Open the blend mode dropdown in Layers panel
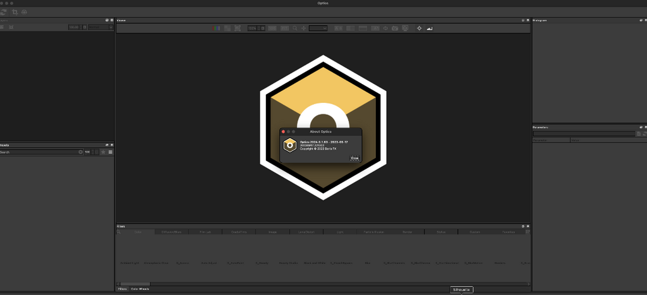 tap(100, 27)
